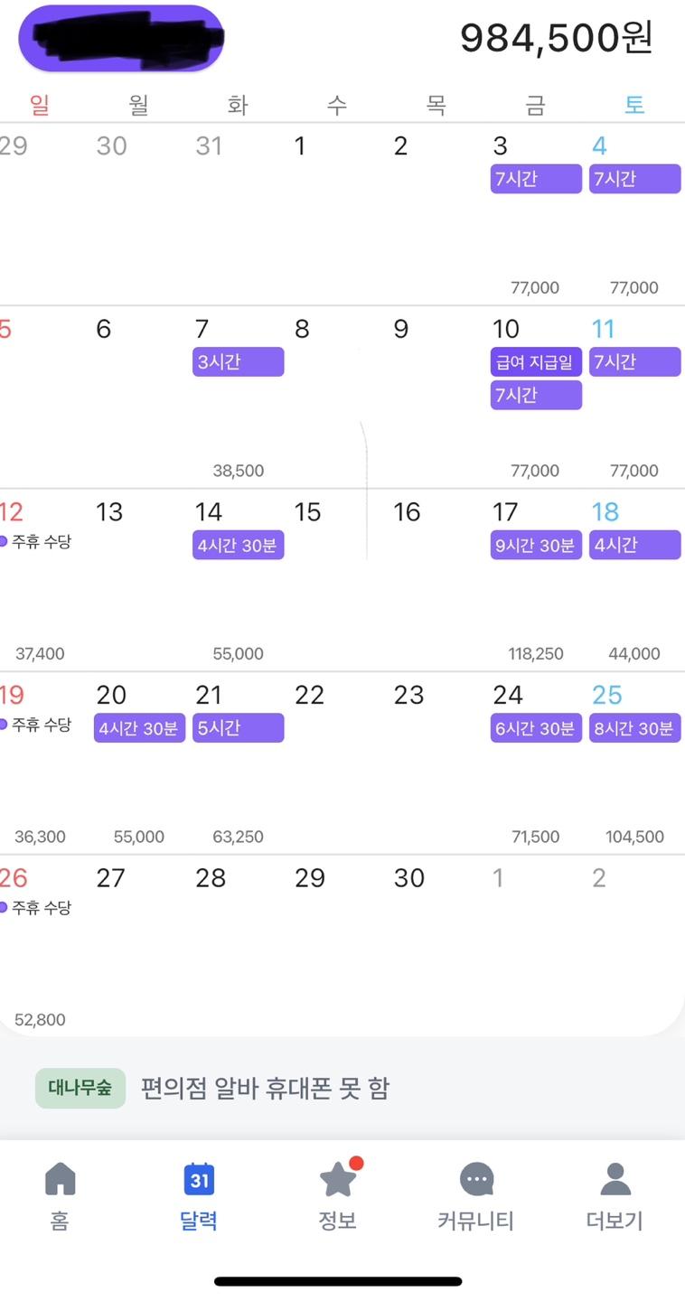Open the 급여 지급일 event on the 10th
The width and height of the screenshot is (685, 1301).
pyautogui.click(x=536, y=362)
